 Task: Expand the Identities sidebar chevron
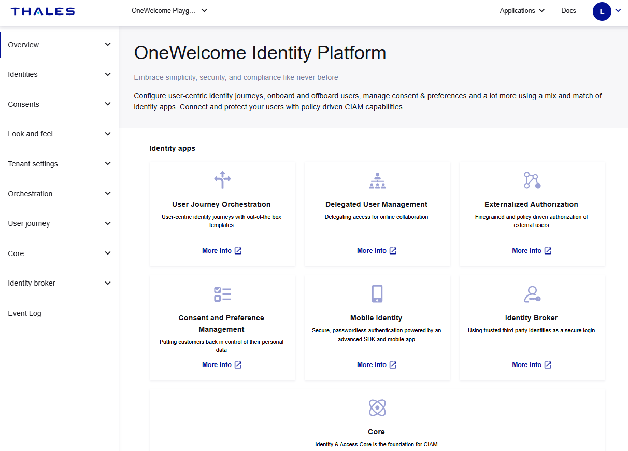click(x=108, y=74)
